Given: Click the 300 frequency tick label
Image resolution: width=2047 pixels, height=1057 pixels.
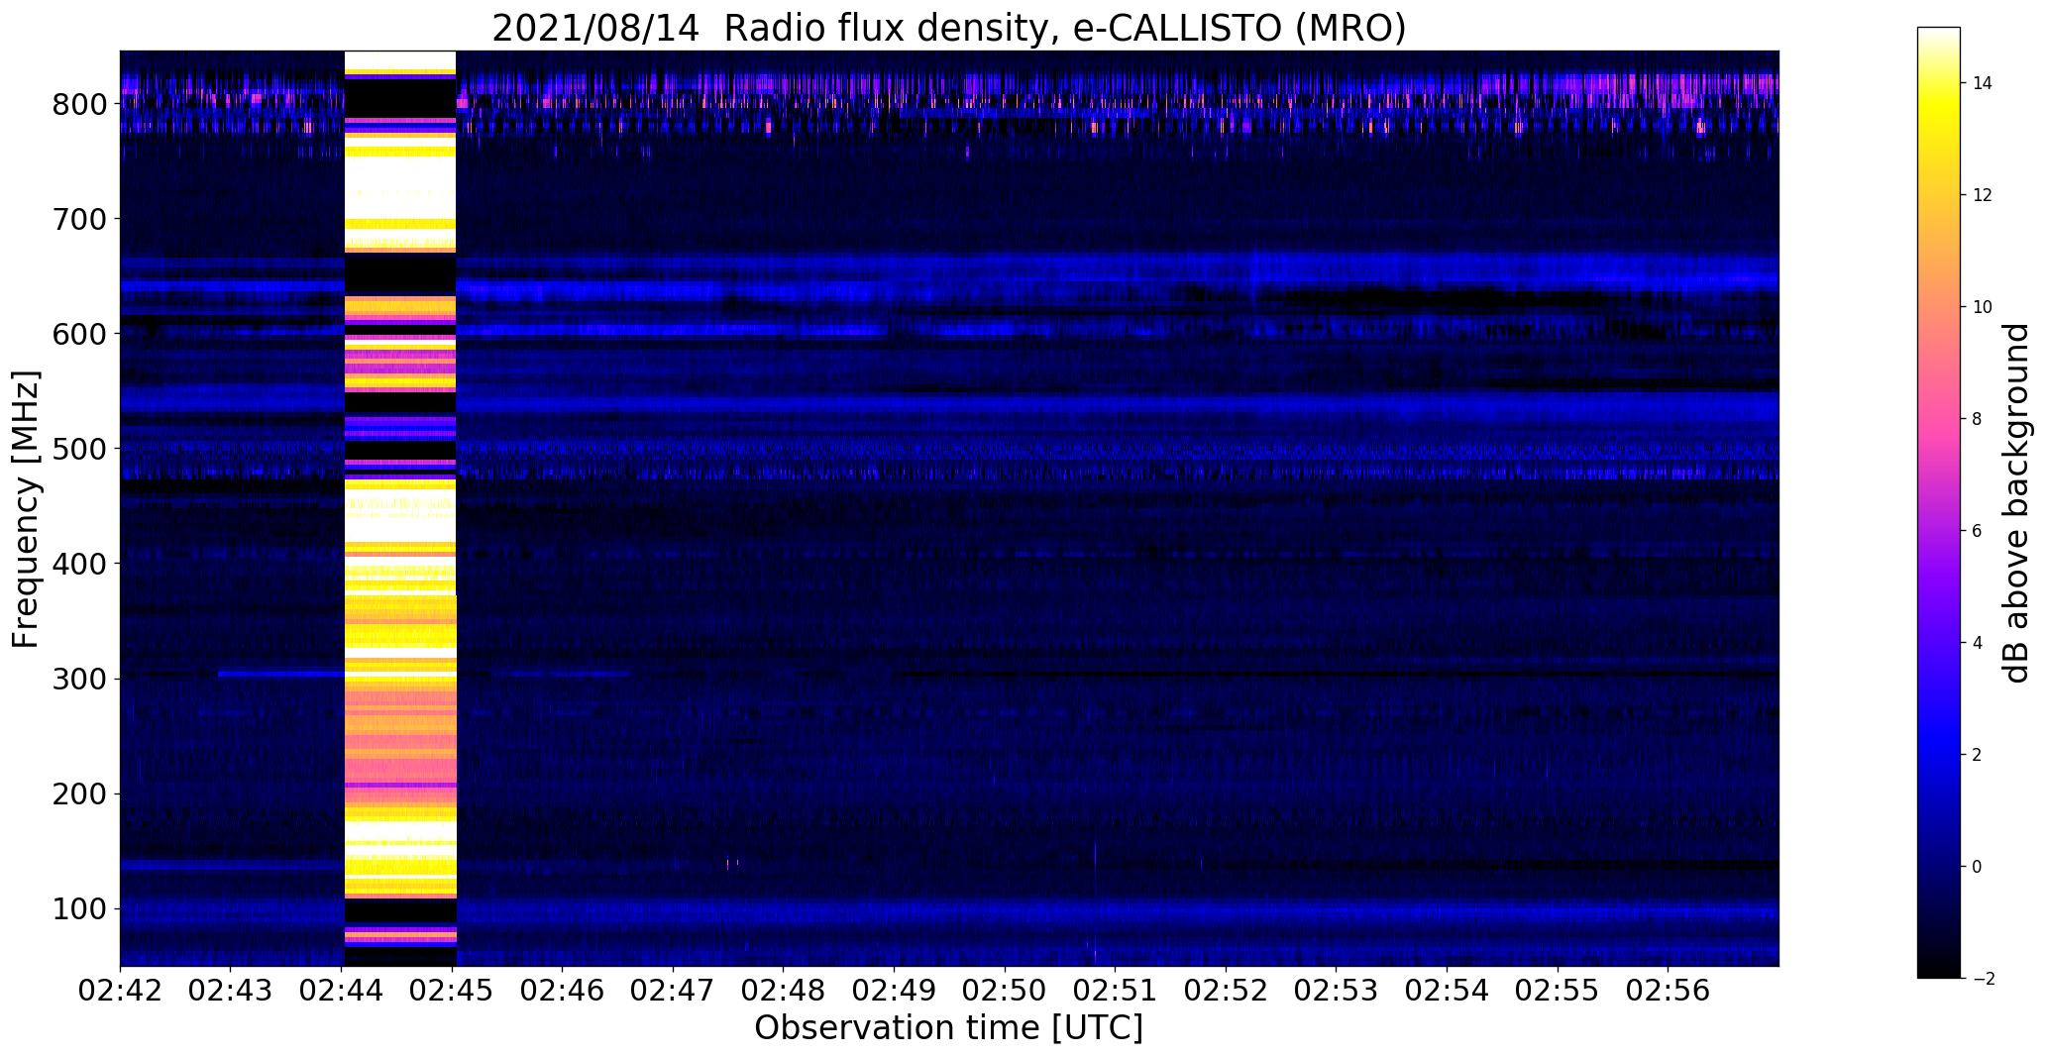Looking at the screenshot, I should 80,679.
